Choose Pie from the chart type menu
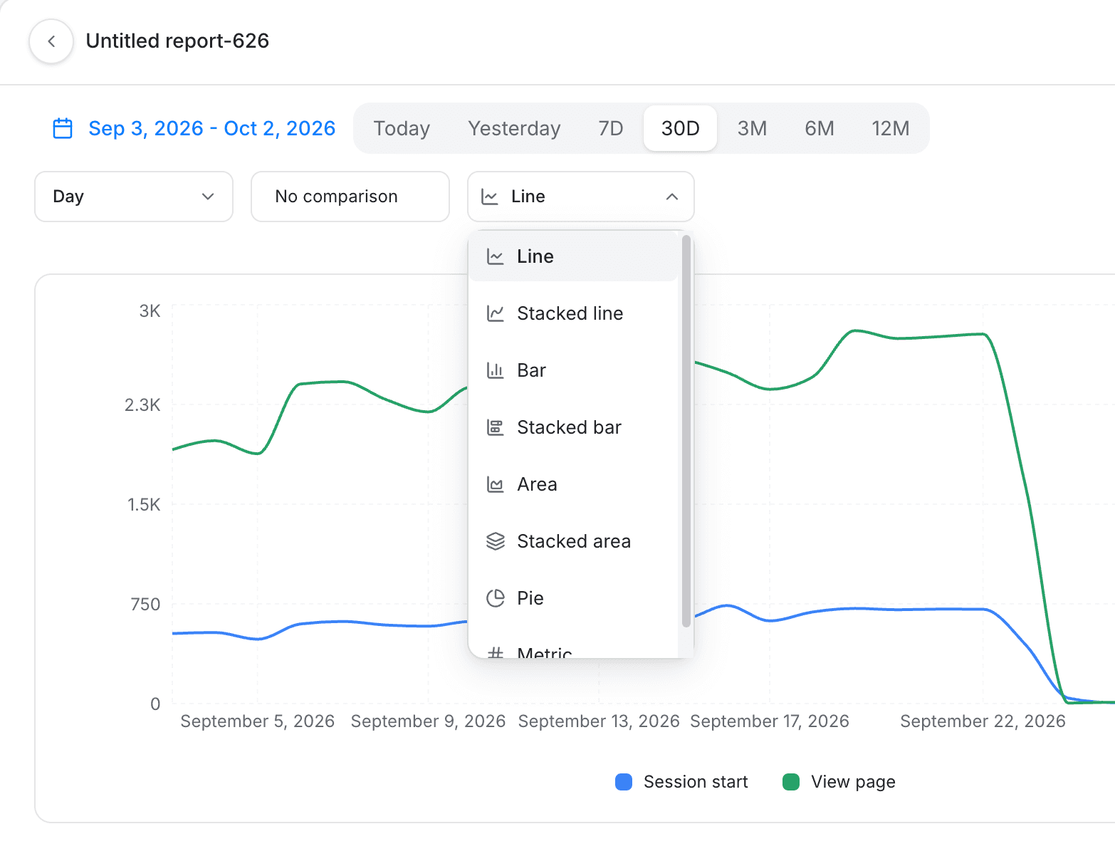The image size is (1115, 856). point(574,598)
